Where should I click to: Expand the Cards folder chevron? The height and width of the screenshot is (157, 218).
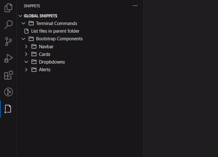click(x=26, y=54)
